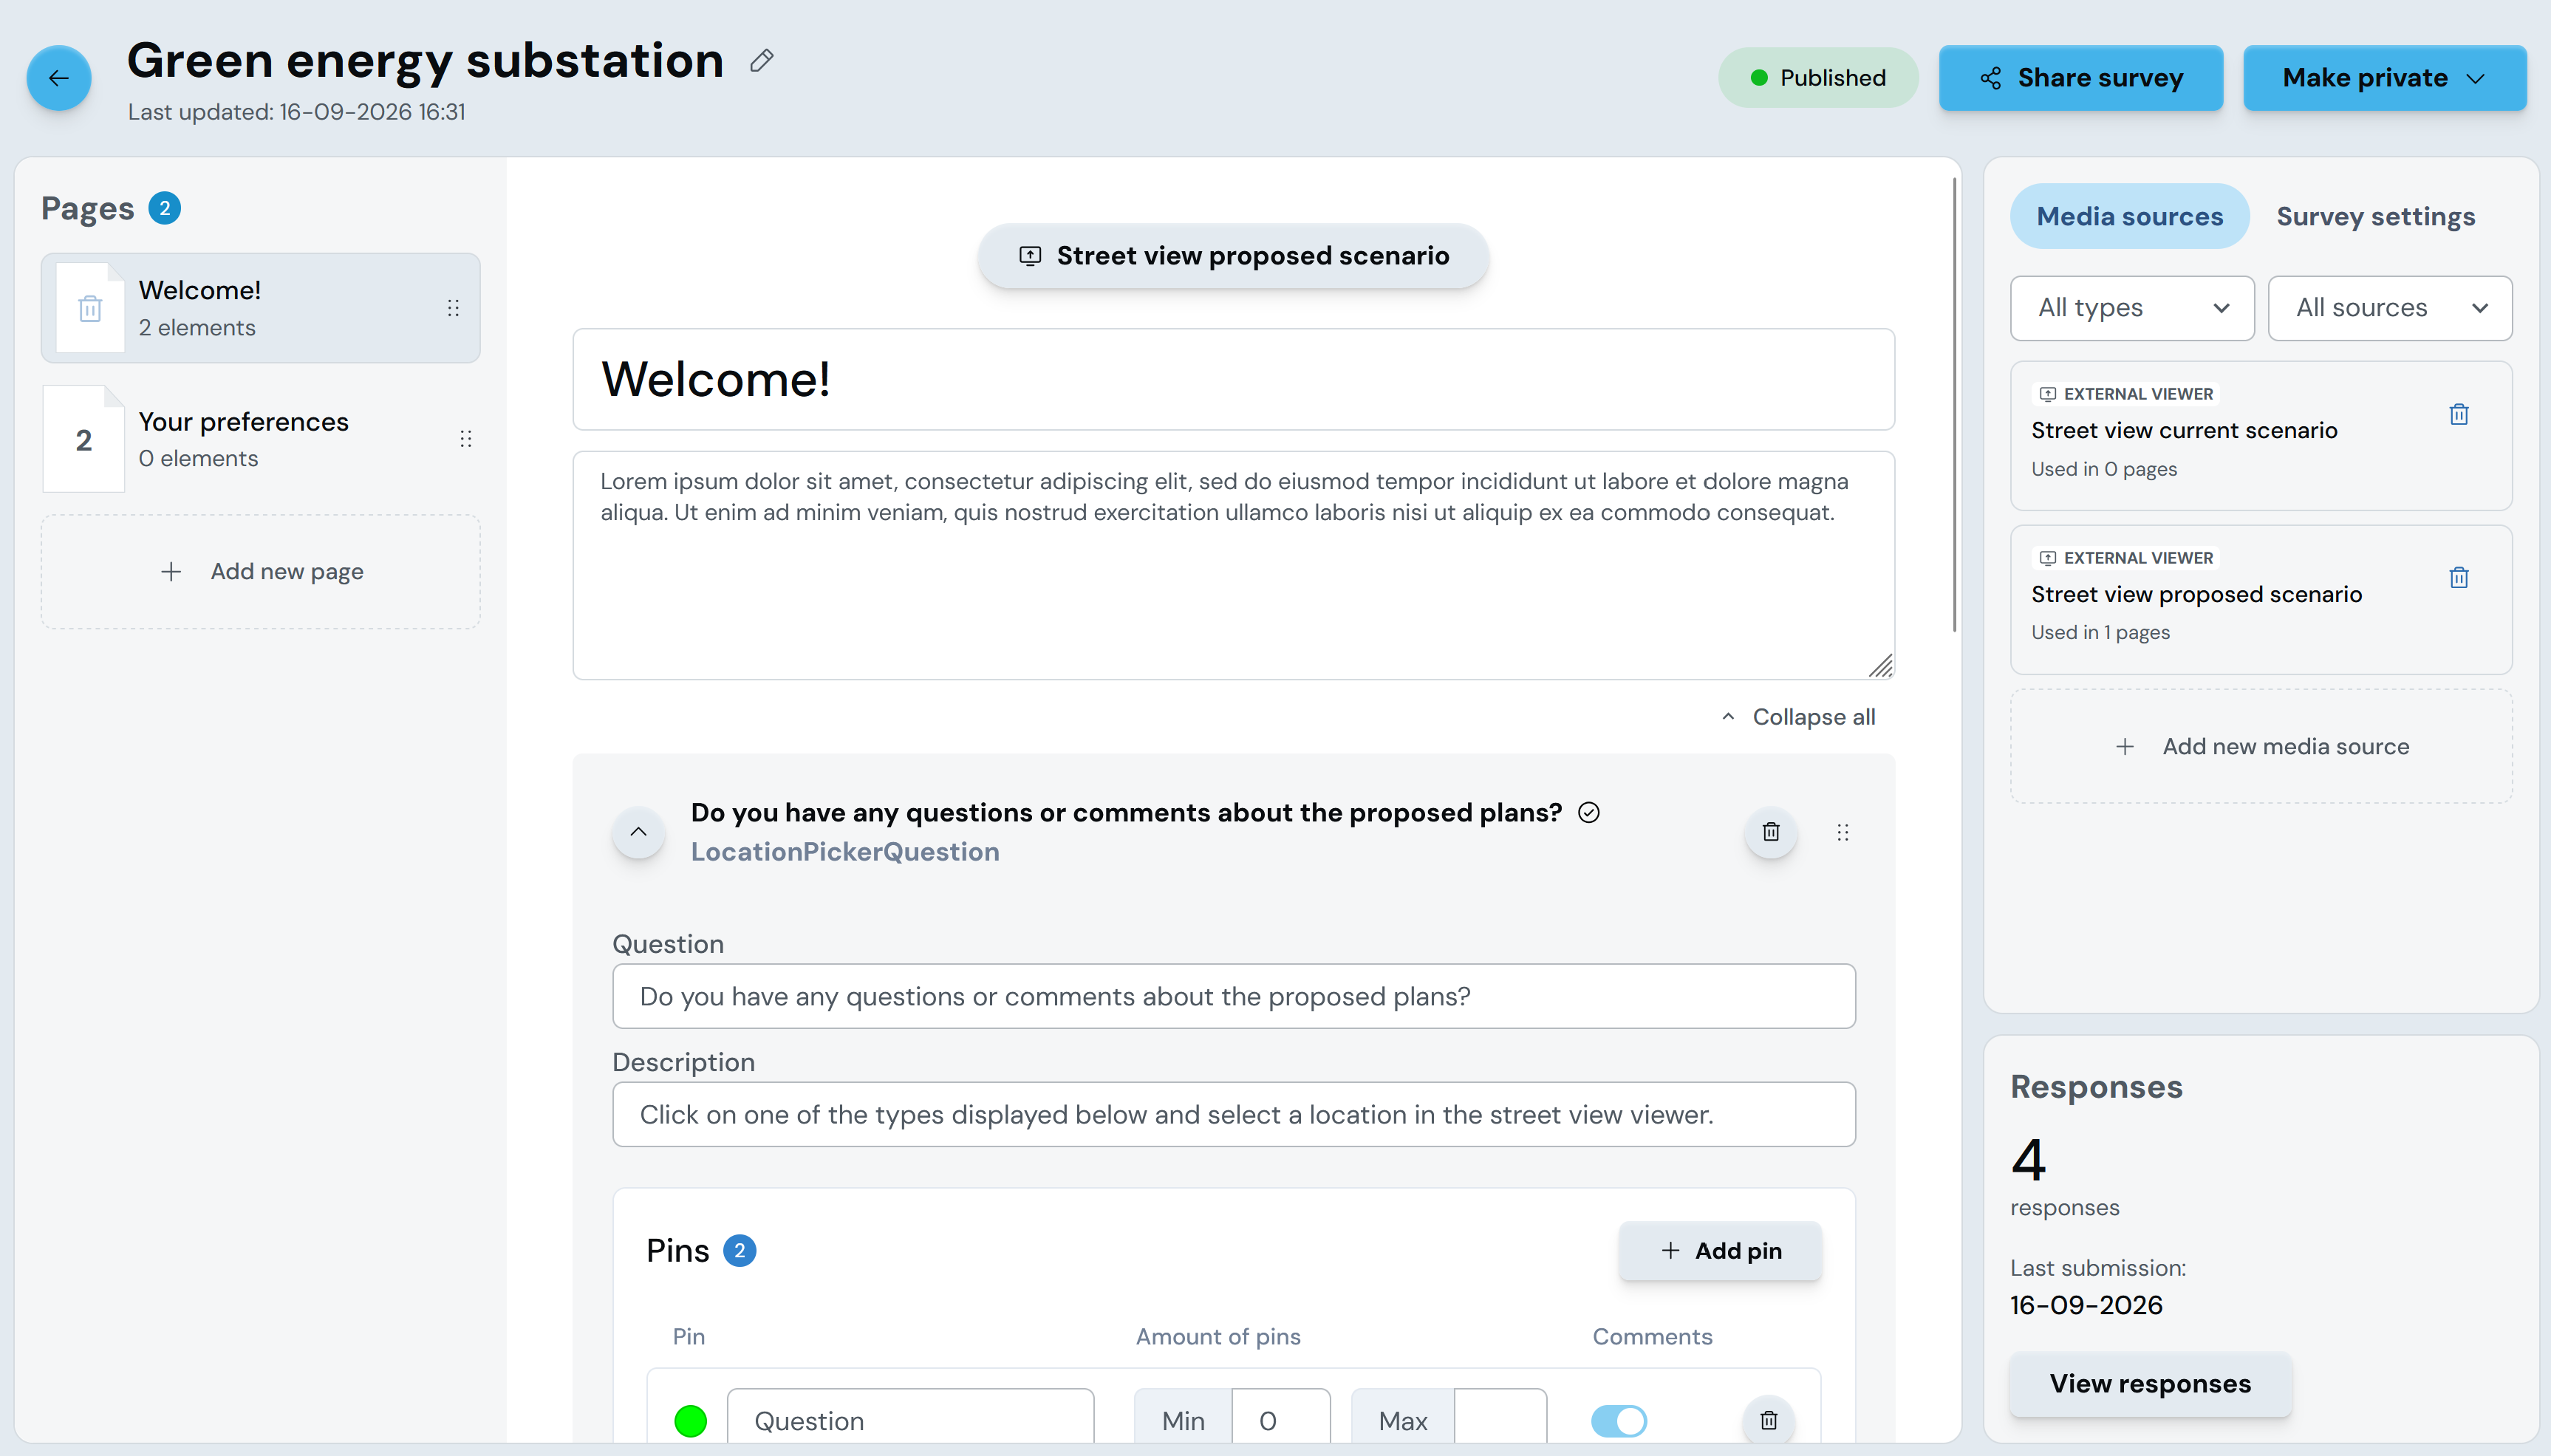Viewport: 2551px width, 1456px height.
Task: Open the All sources dropdown
Action: coord(2390,308)
